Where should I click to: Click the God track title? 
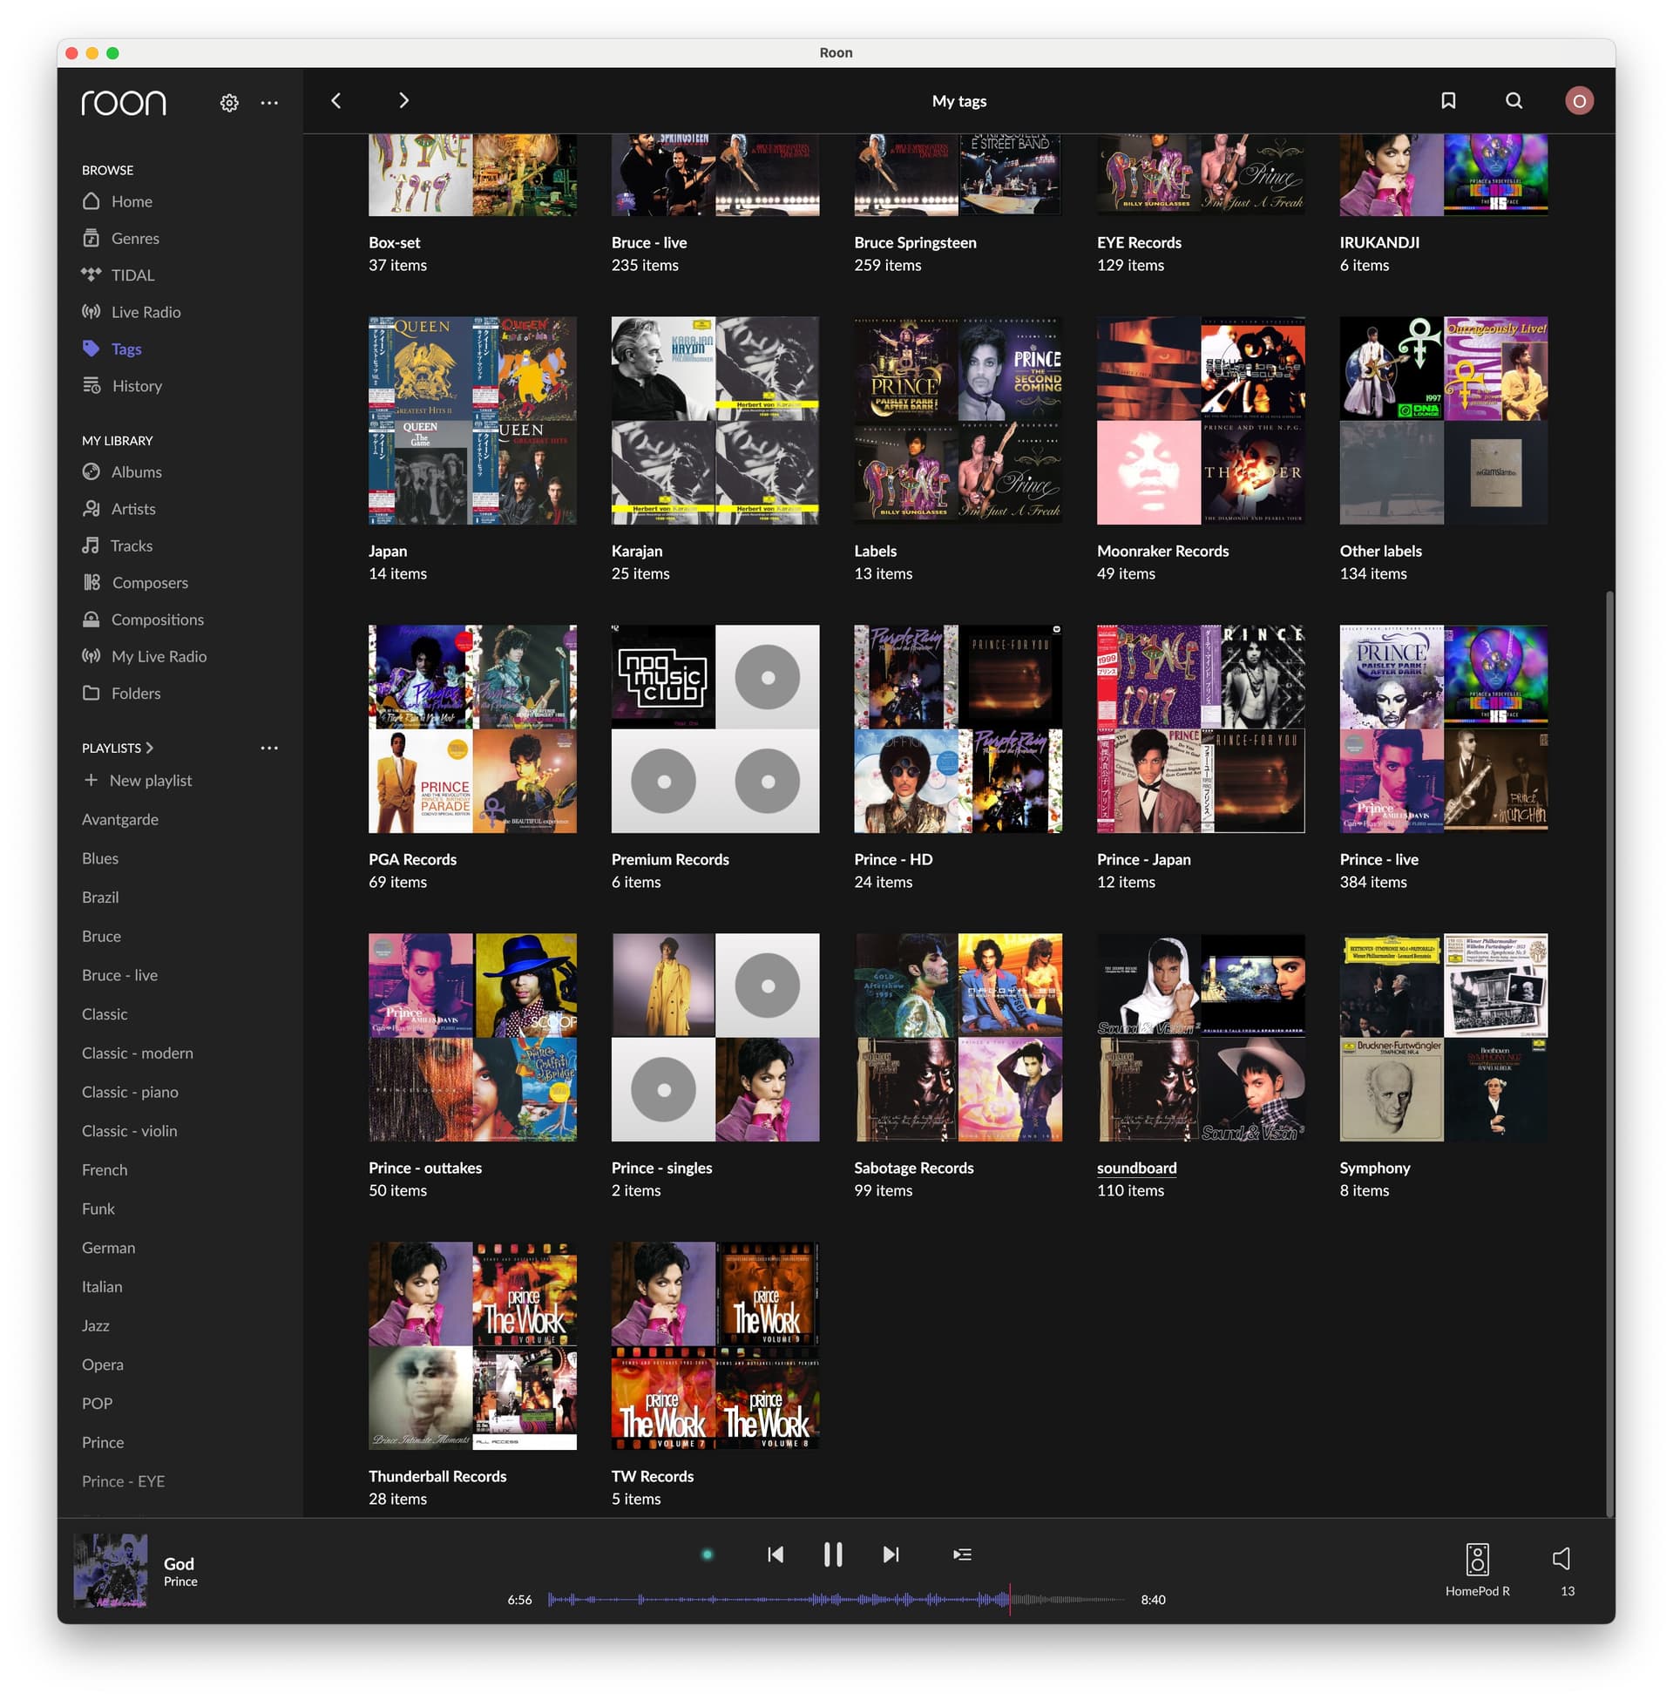(x=179, y=1564)
